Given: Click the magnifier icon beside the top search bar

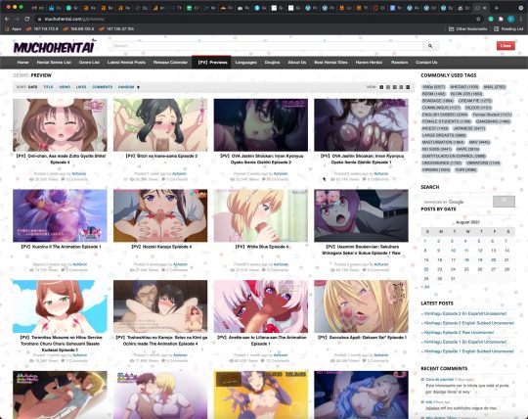Looking at the screenshot, I should pyautogui.click(x=430, y=46).
